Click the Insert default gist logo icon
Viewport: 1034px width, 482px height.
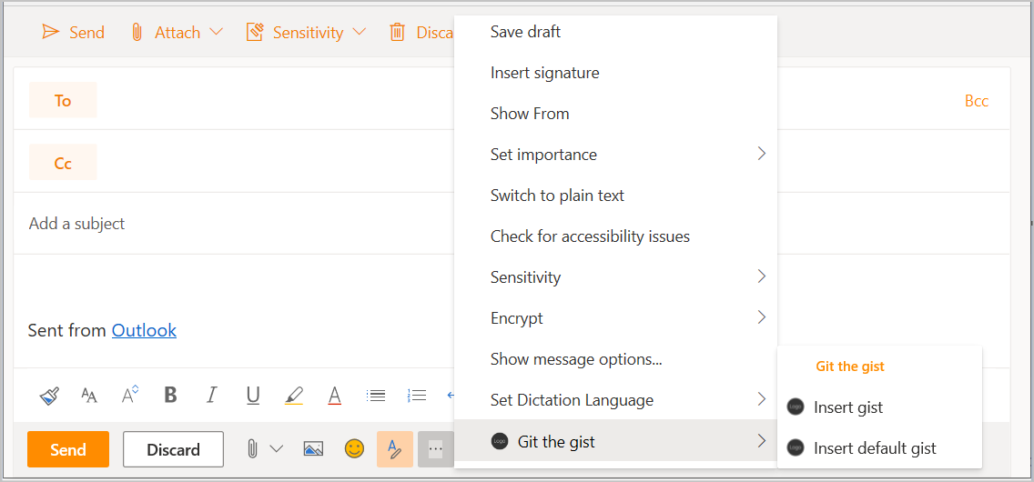796,447
